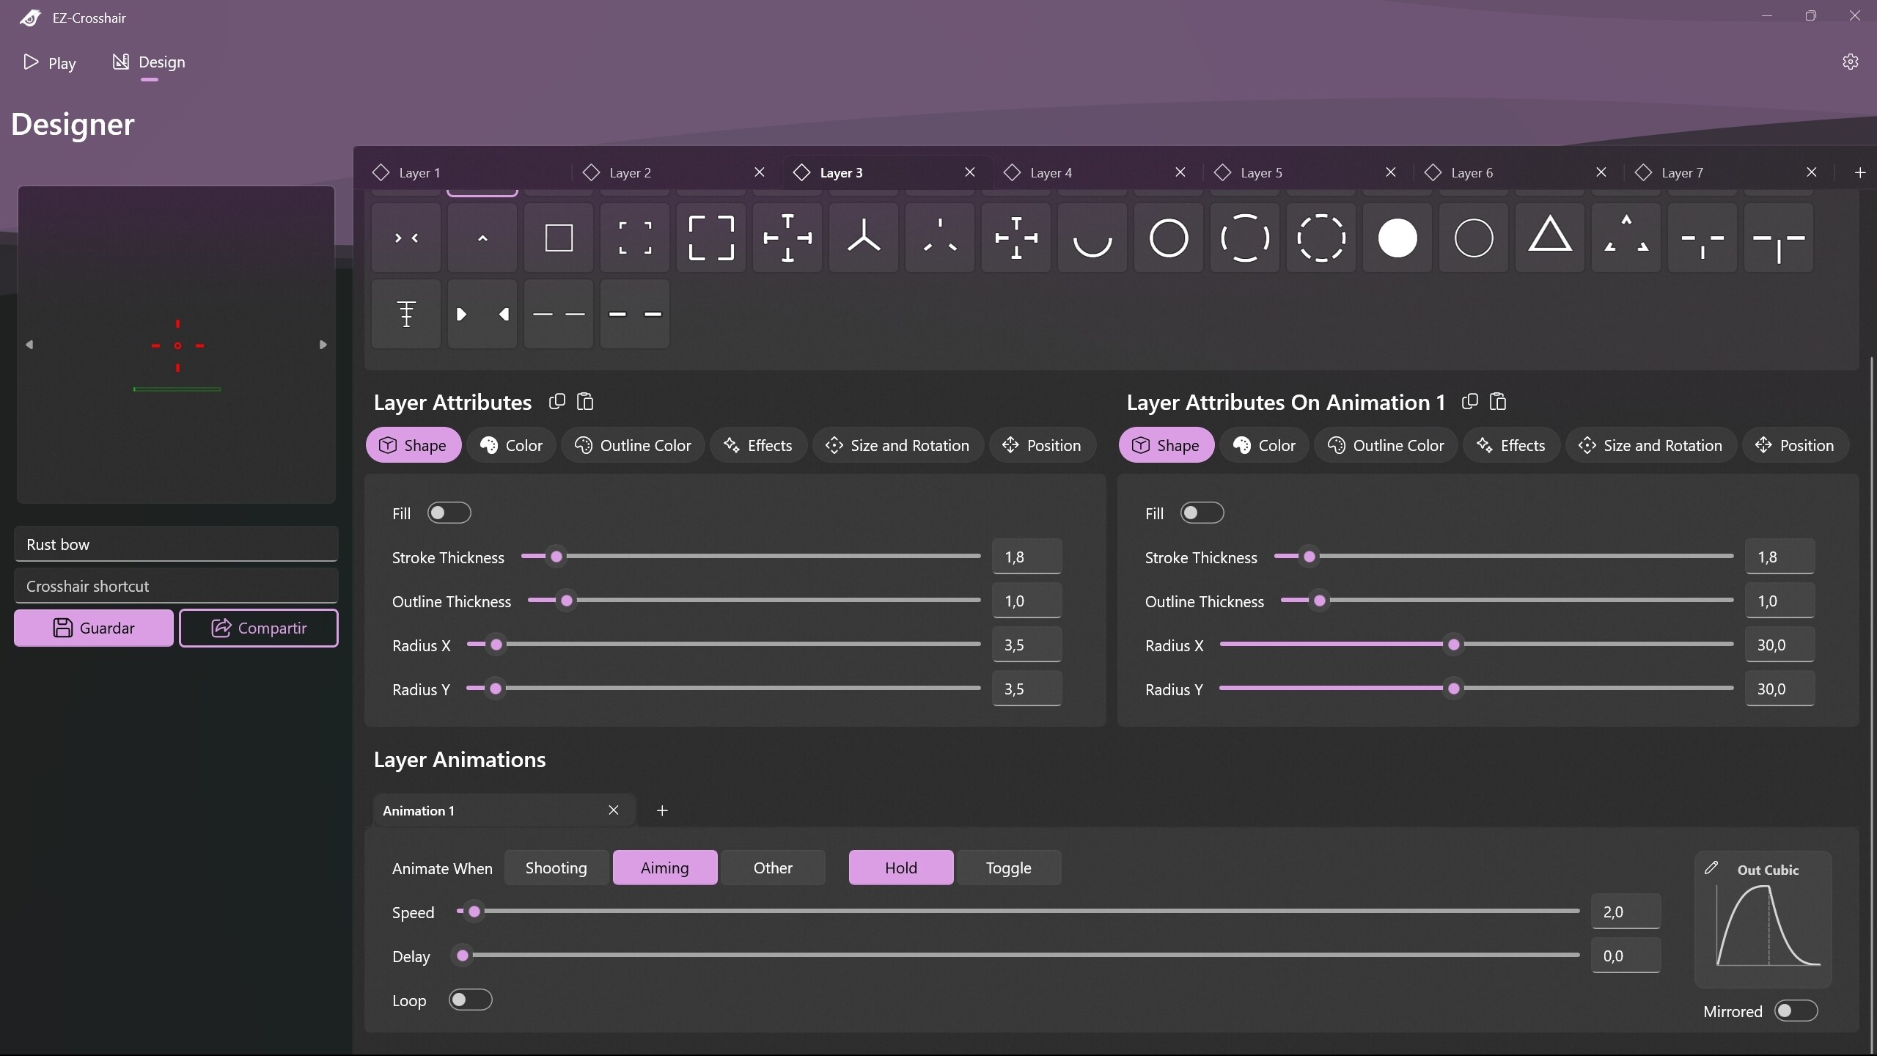Add a new animation tab
The width and height of the screenshot is (1877, 1056).
point(662,810)
